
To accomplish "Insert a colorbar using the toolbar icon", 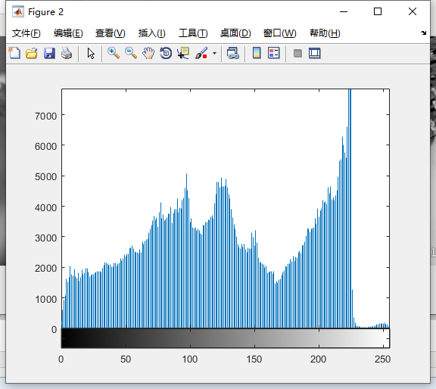I will click(257, 53).
